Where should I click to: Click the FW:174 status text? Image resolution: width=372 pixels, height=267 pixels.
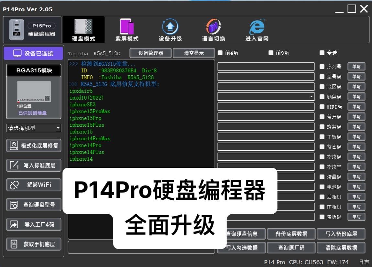pos(338,262)
